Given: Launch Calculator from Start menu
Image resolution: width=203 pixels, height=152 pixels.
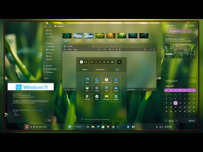Looking at the screenshot, I should tap(87, 98).
